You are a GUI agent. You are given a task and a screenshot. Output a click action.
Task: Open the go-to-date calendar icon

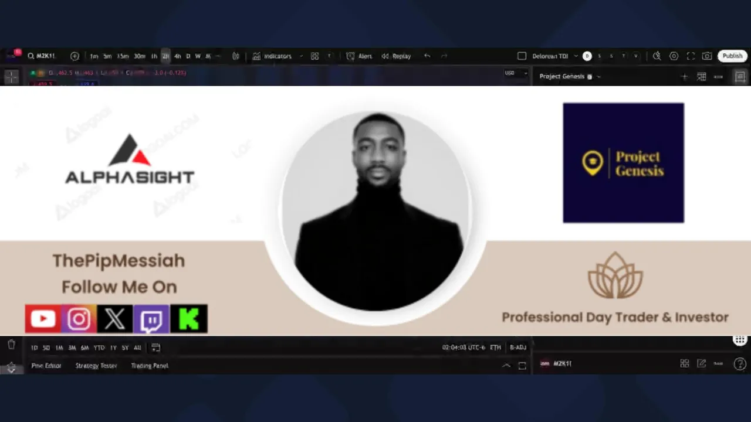(x=155, y=348)
